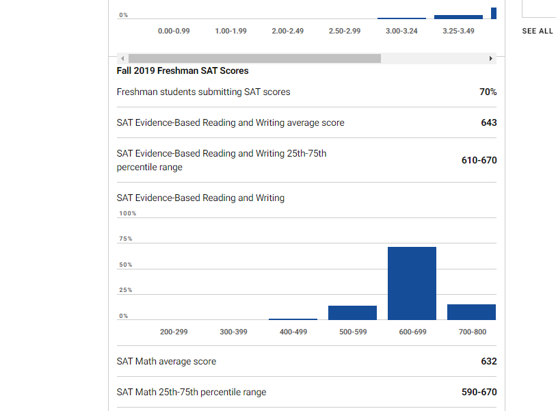The width and height of the screenshot is (556, 411).
Task: Select the small 400-499 bar in the chart
Action: (x=293, y=319)
